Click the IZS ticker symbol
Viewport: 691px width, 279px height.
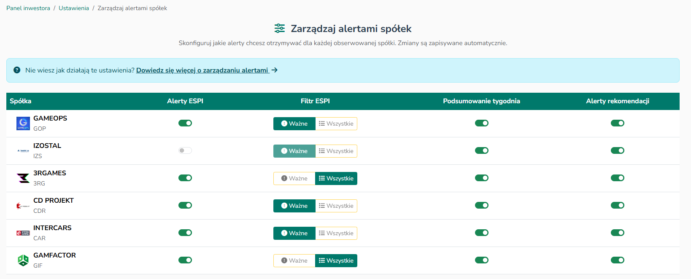click(x=38, y=156)
